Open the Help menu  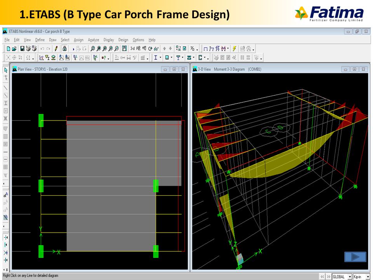pyautogui.click(x=152, y=40)
